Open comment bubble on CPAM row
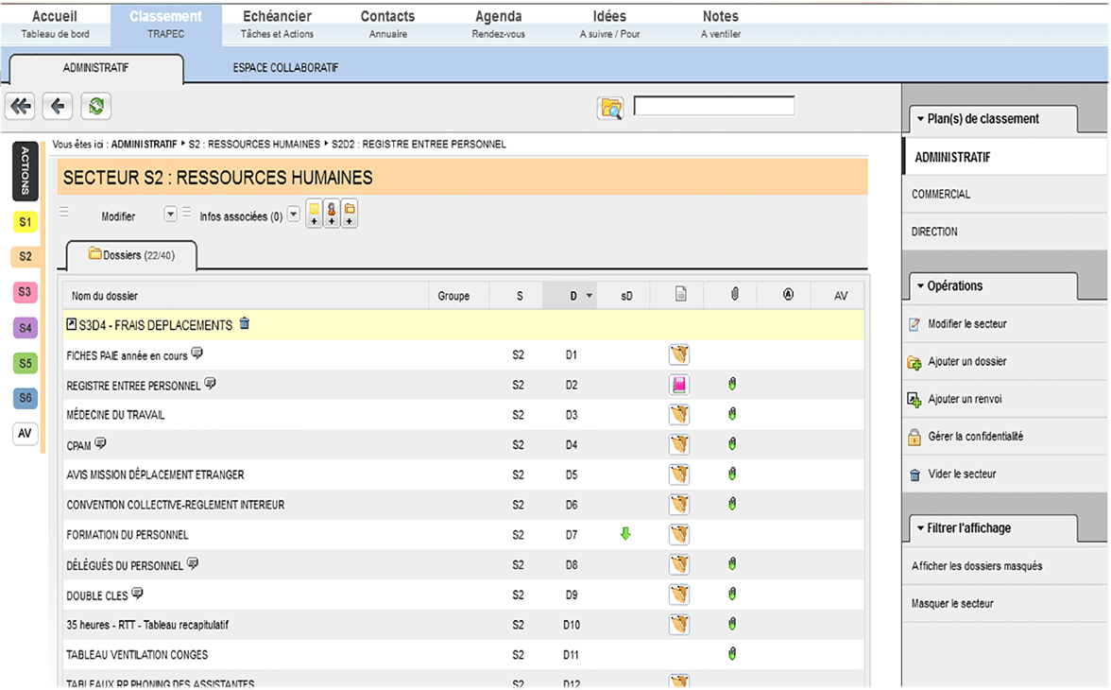Screen dimensions: 1111x690 tap(100, 443)
